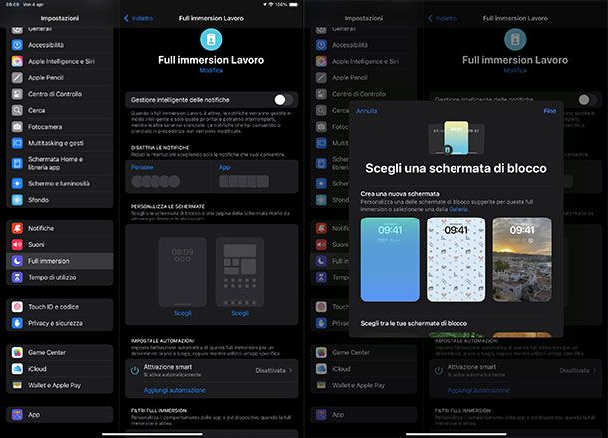Open the Galleria link in the picker
This screenshot has height=438, width=608.
pos(458,209)
